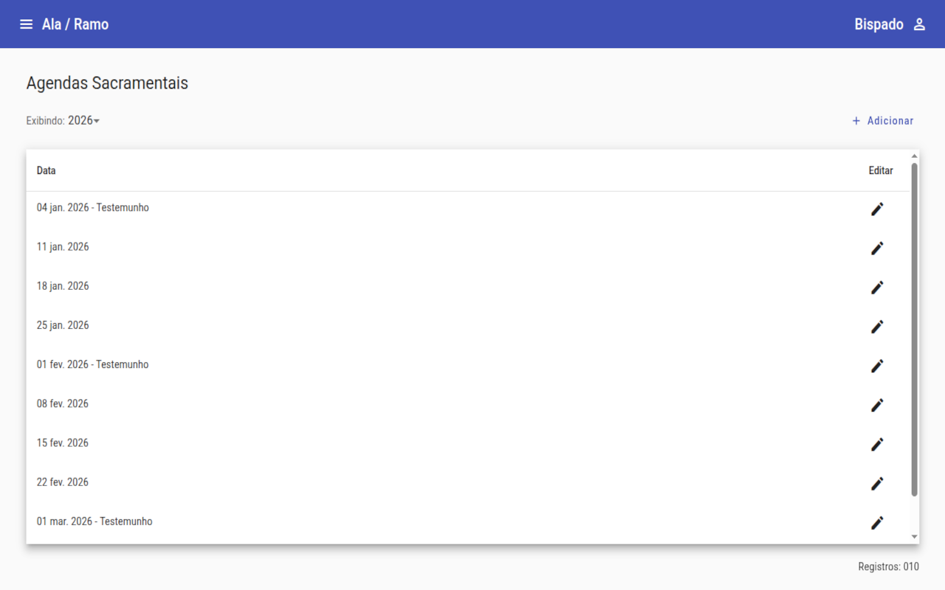Click pencil icon for 08 fev. 2026
Viewport: 945px width, 590px height.
click(x=877, y=405)
